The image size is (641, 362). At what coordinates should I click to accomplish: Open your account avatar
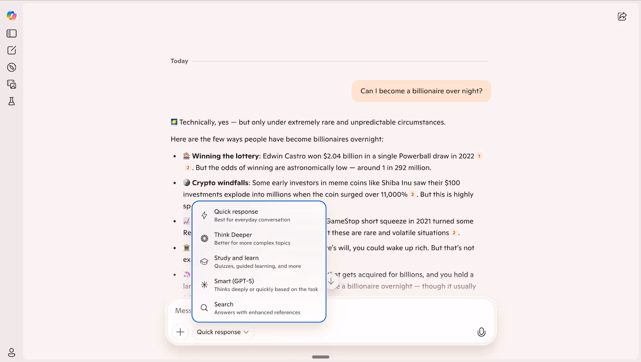11,352
